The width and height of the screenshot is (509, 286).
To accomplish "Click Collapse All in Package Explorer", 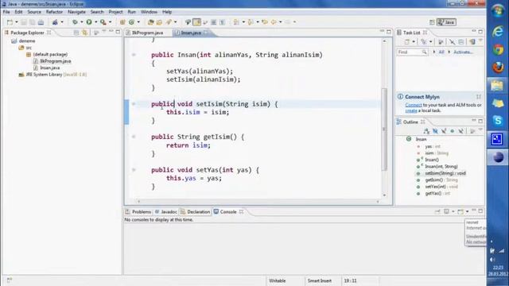I will 76,33.
